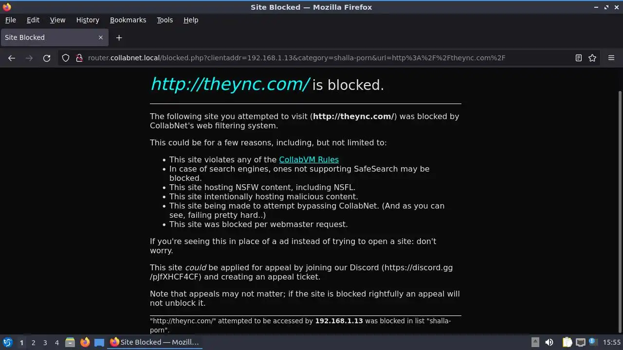623x350 pixels.
Task: Open the LXQt application menu bird icon
Action: [7, 342]
